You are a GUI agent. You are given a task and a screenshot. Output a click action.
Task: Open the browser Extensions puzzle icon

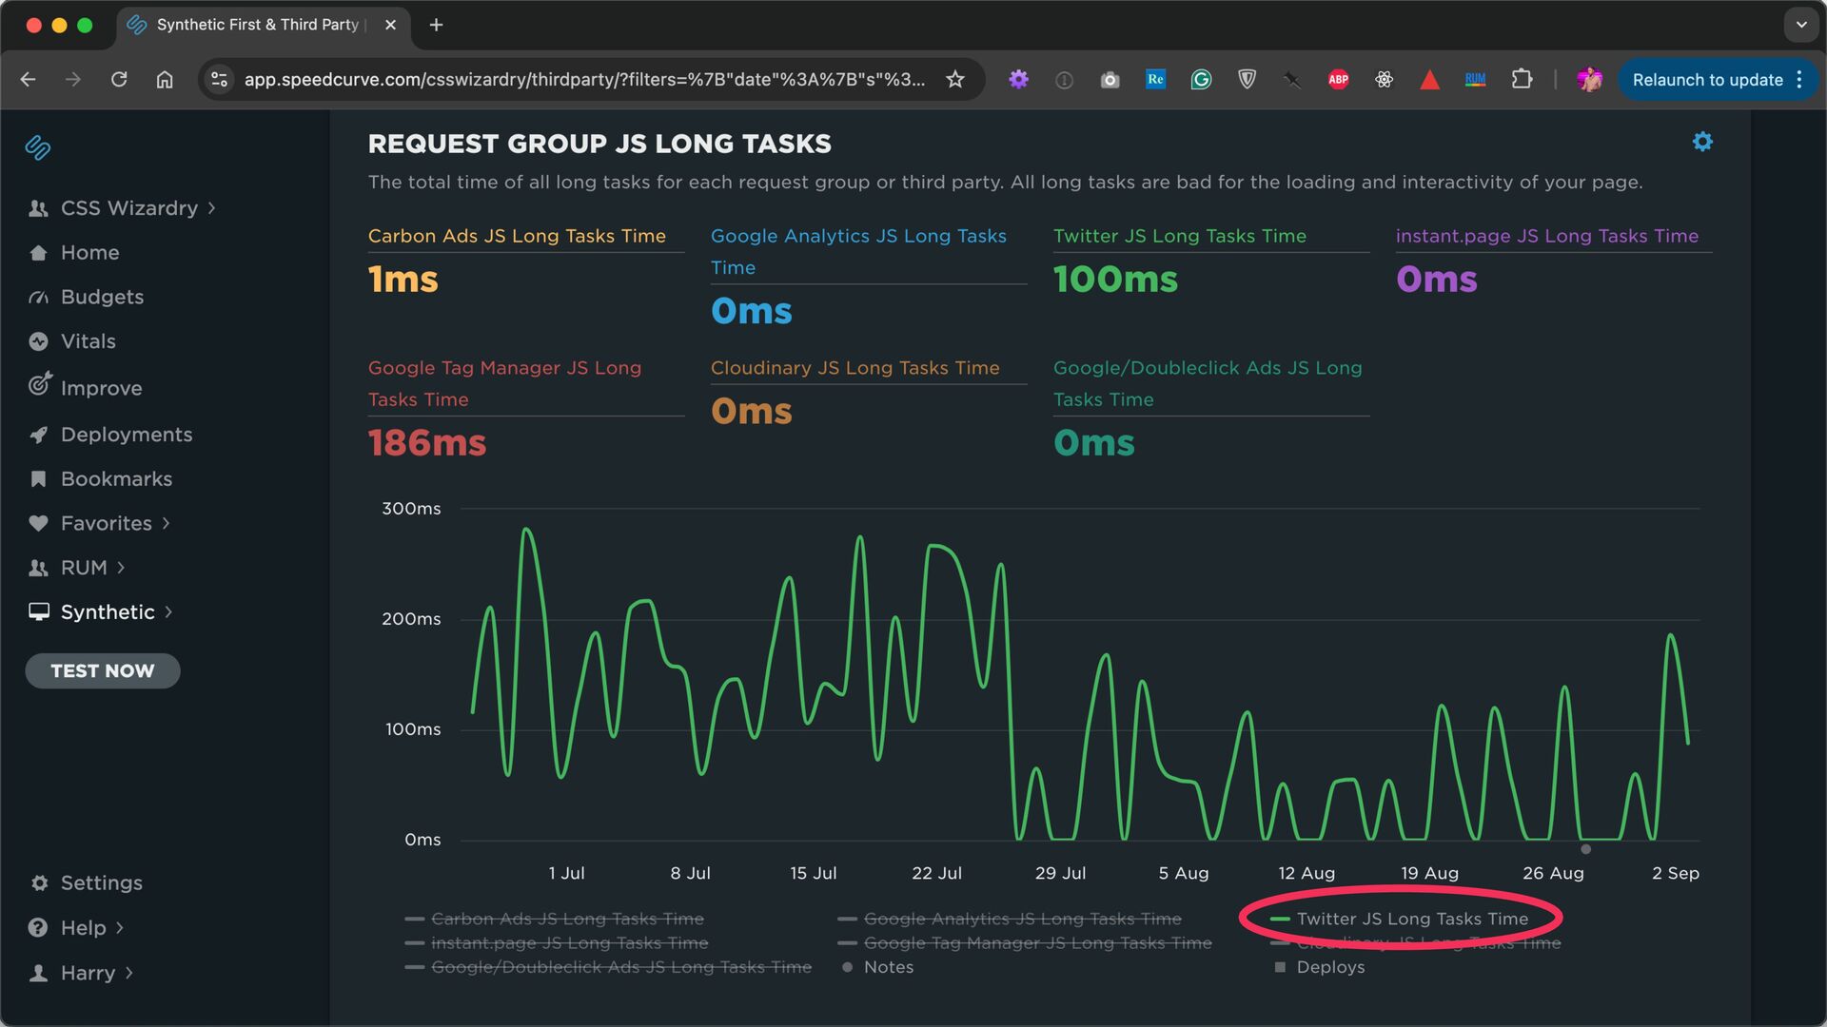(1522, 80)
